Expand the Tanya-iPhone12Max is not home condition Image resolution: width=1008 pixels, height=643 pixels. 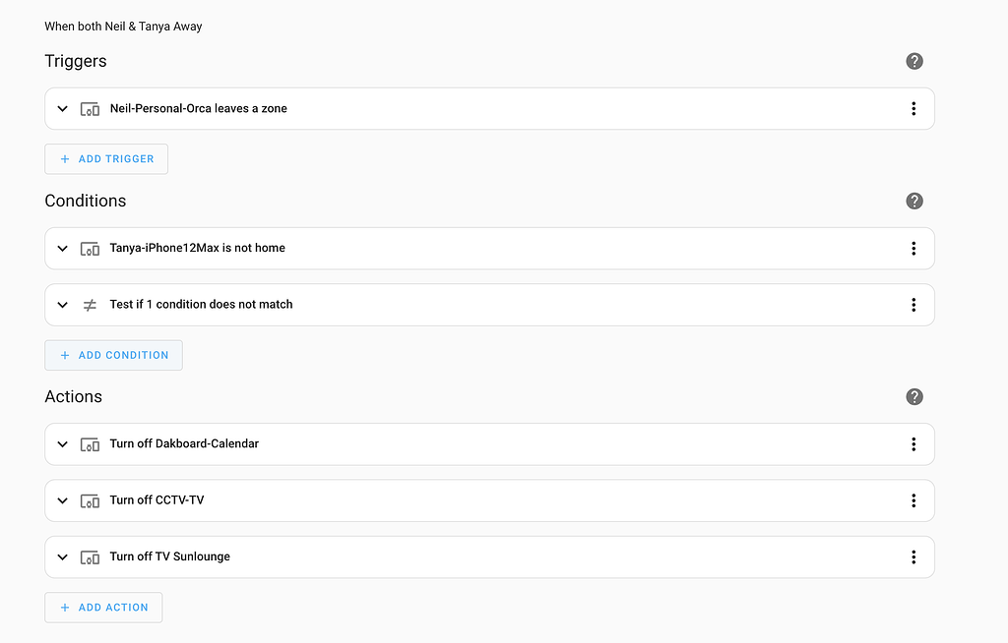(62, 248)
